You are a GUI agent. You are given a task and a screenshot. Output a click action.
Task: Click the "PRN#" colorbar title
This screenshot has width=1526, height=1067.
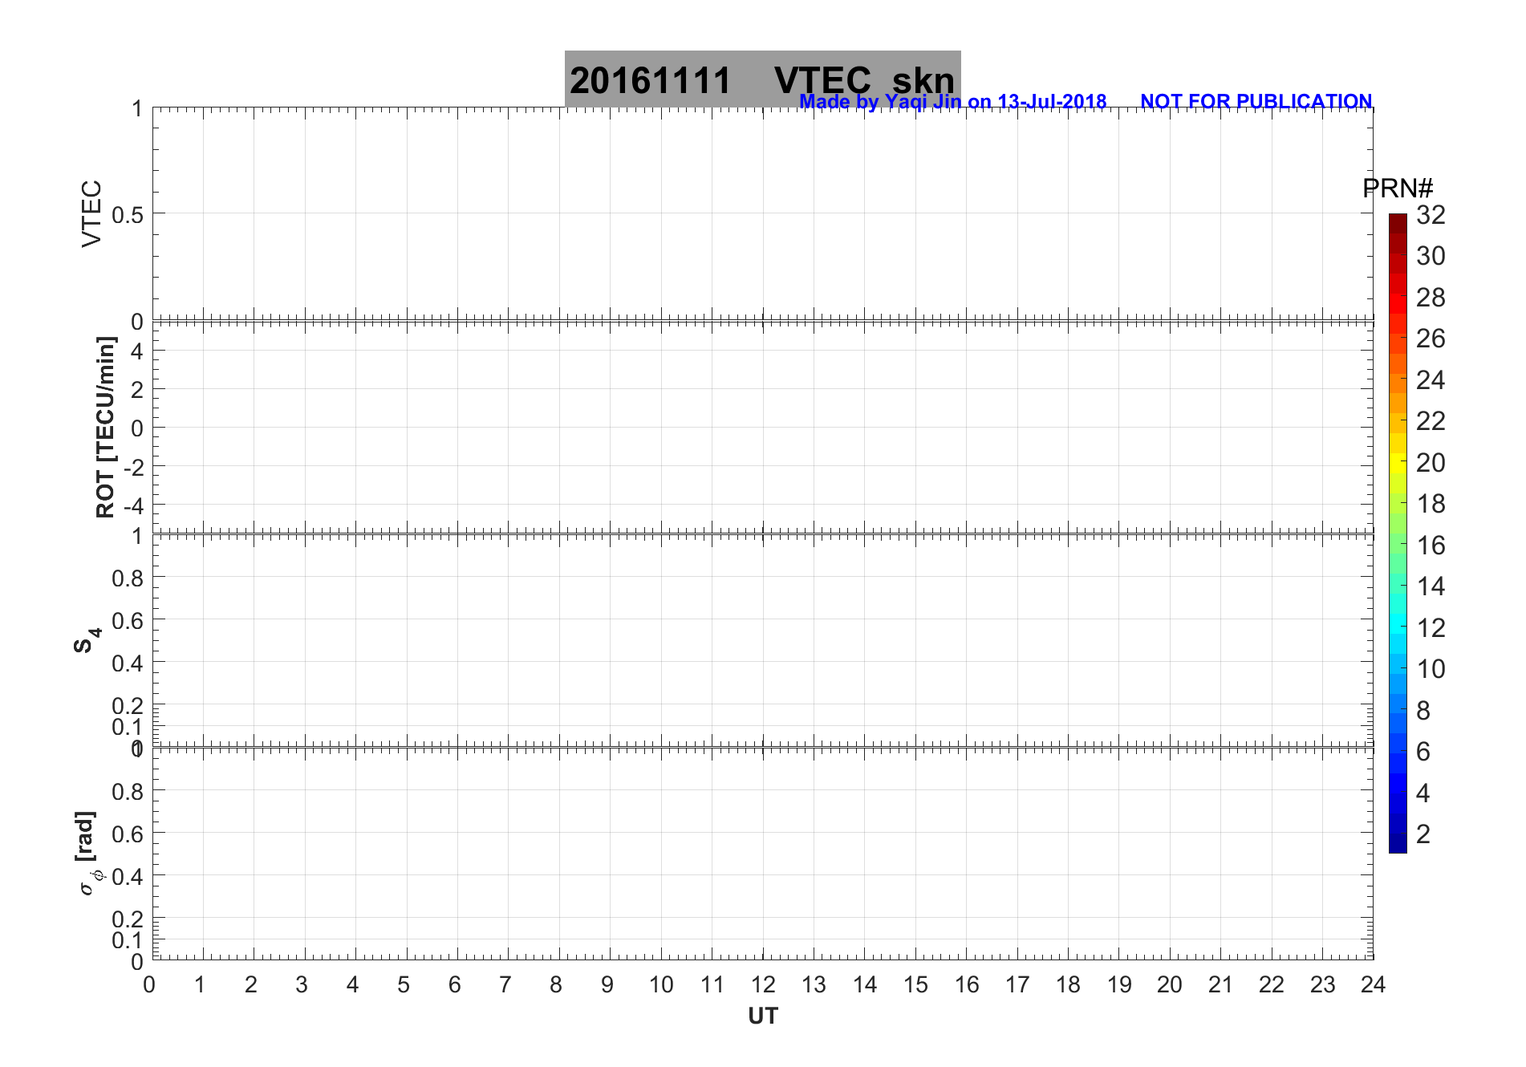(1398, 189)
